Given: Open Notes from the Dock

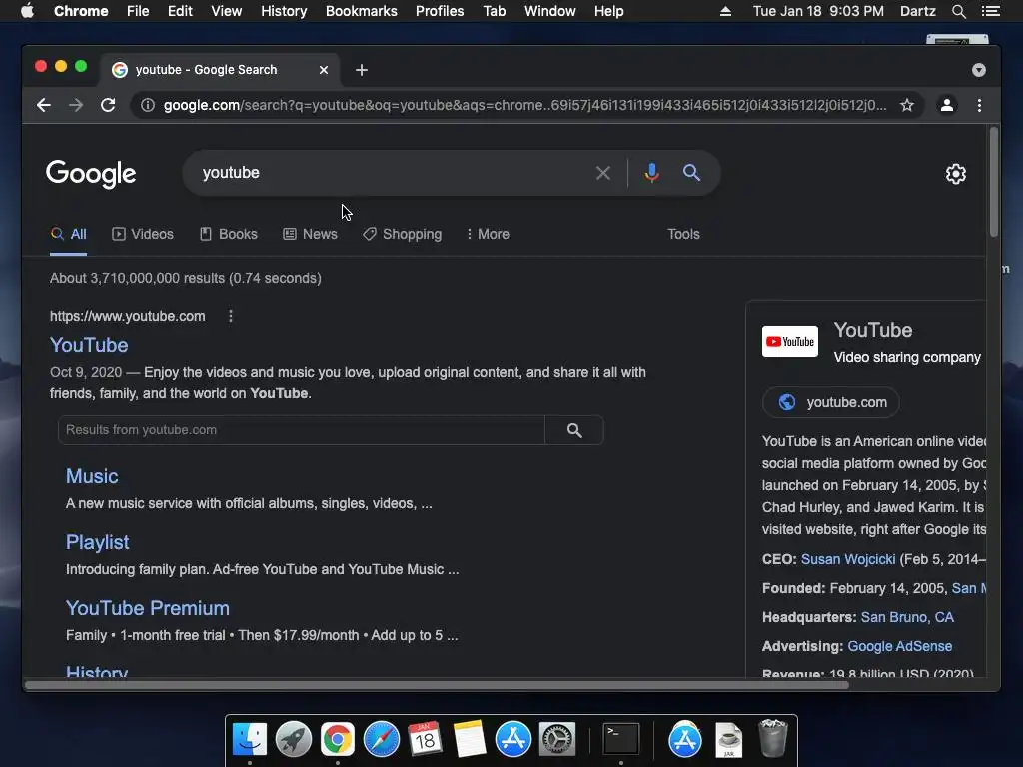Looking at the screenshot, I should click(x=470, y=740).
